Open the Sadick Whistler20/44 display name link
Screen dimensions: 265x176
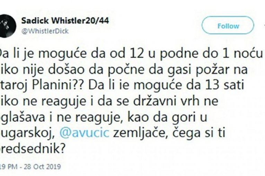tap(65, 21)
